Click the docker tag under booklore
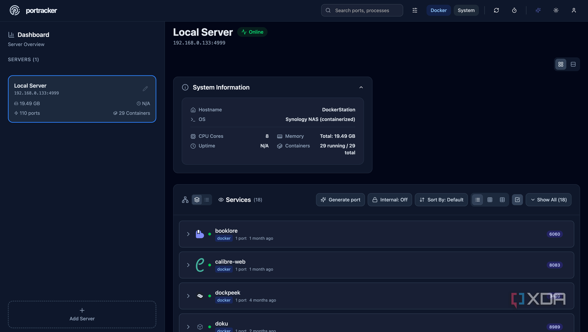The height and width of the screenshot is (332, 588). pyautogui.click(x=224, y=238)
